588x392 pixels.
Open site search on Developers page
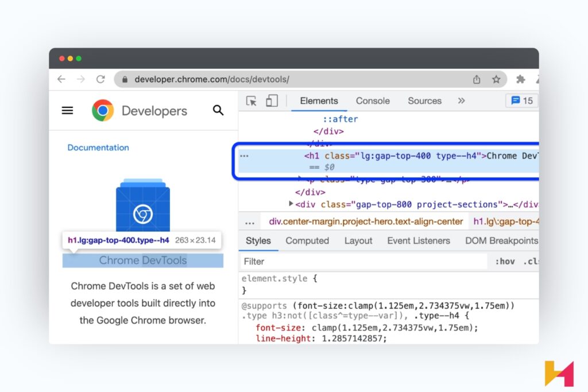coord(218,110)
